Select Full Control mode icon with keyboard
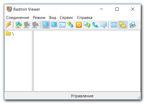 point(46,25)
